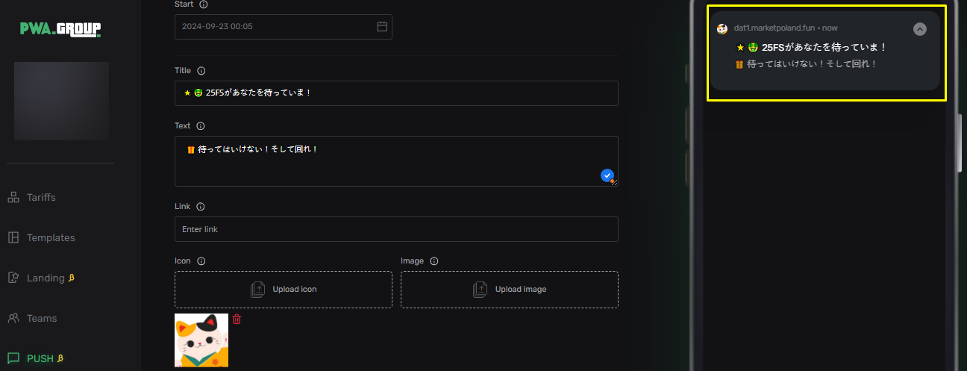Screen dimensions: 967x371
Task: Show the info tooltip next to Text
Action: pyautogui.click(x=200, y=126)
